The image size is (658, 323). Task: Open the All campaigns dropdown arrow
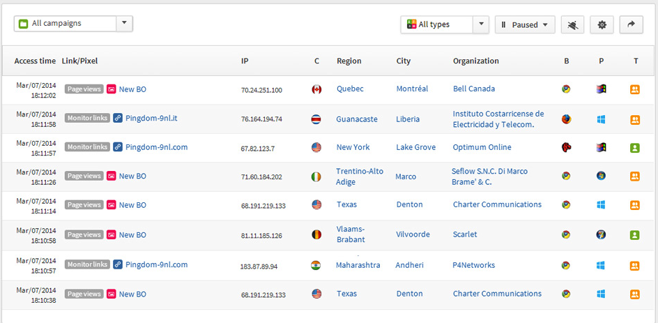click(x=124, y=24)
